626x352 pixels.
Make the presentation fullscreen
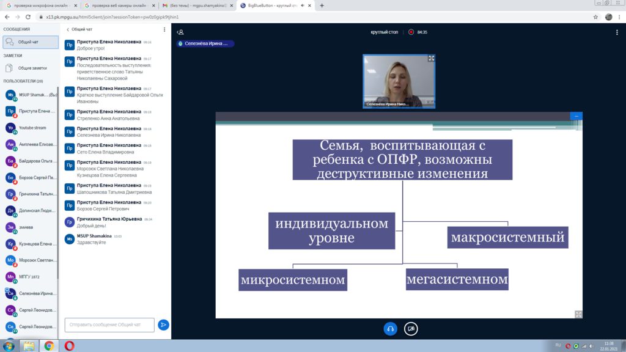coord(578,314)
